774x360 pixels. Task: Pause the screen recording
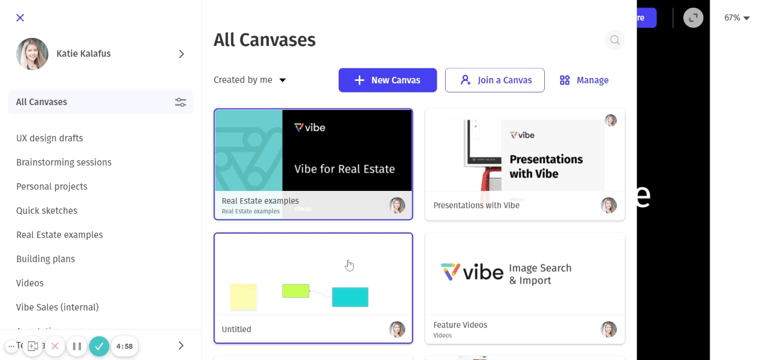(77, 346)
